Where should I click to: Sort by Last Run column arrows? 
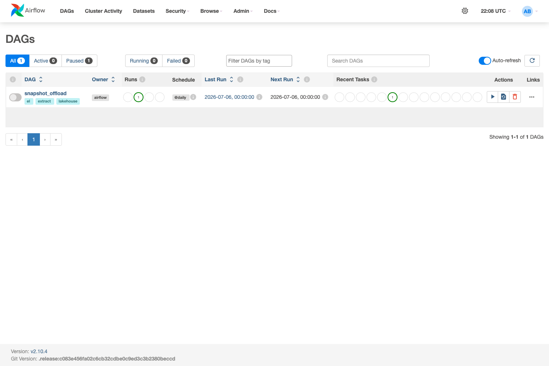click(x=231, y=79)
